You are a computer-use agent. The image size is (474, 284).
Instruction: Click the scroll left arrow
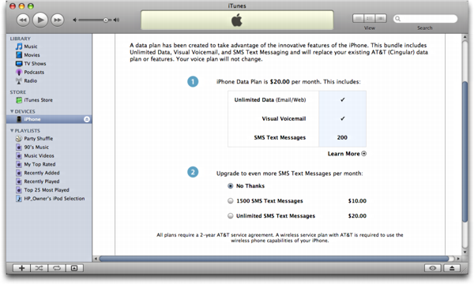click(x=96, y=259)
